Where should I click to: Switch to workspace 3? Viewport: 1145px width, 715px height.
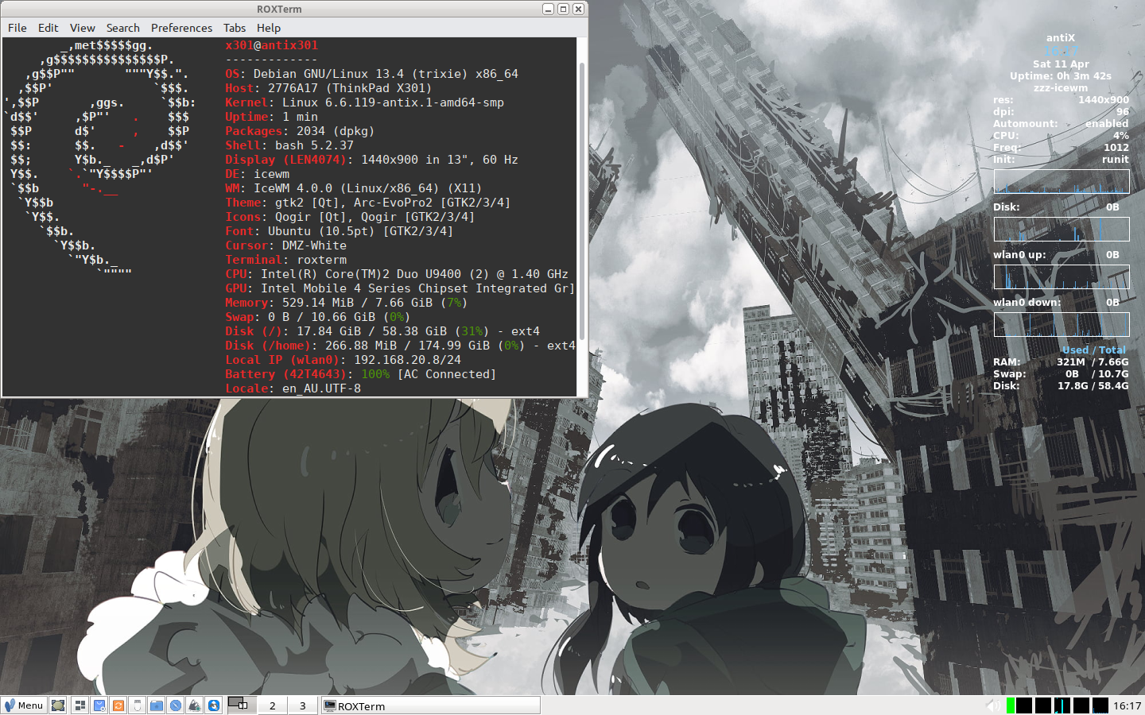302,705
